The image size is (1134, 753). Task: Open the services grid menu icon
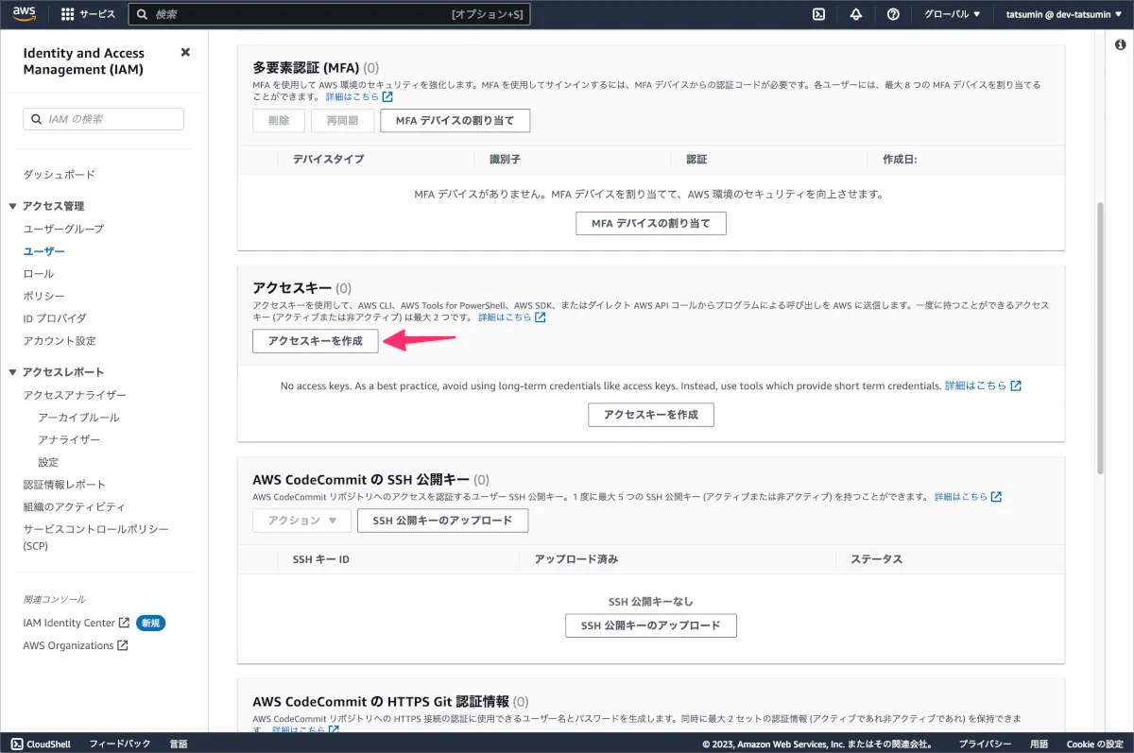click(x=67, y=14)
